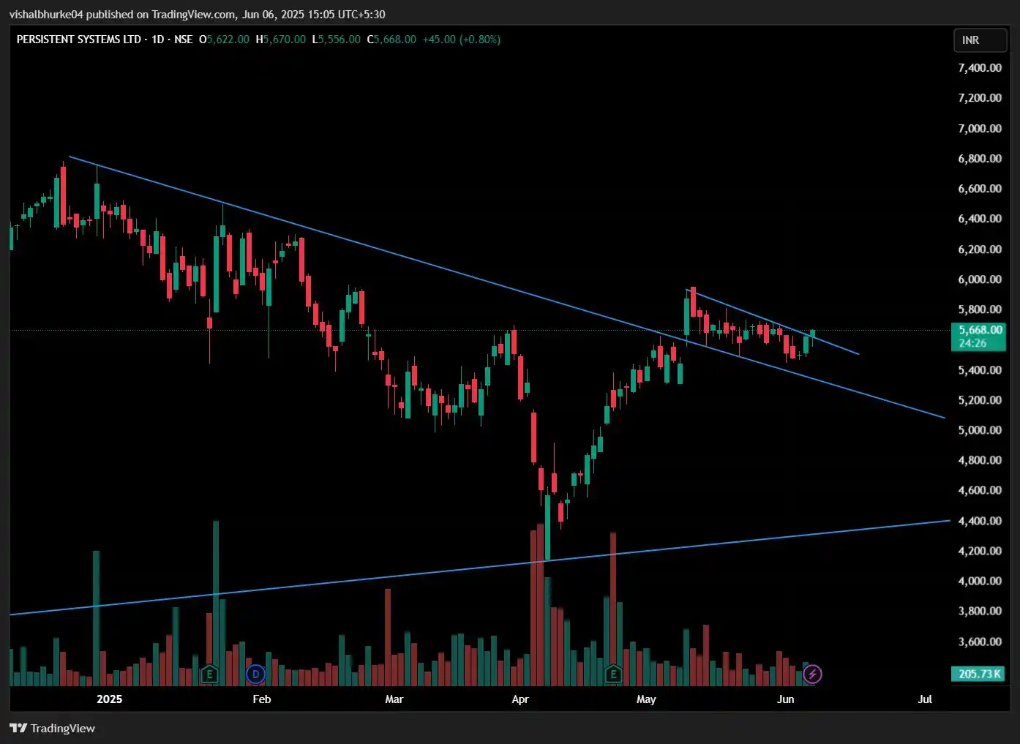Click the close value C5,668.00

391,40
